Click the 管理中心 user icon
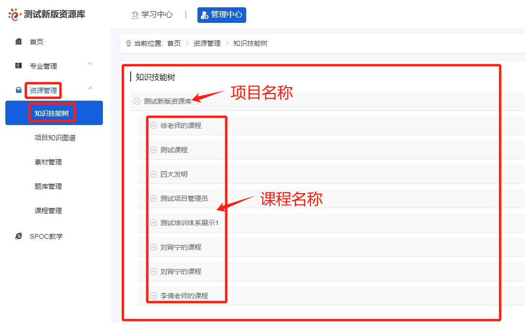525x323 pixels. [204, 15]
